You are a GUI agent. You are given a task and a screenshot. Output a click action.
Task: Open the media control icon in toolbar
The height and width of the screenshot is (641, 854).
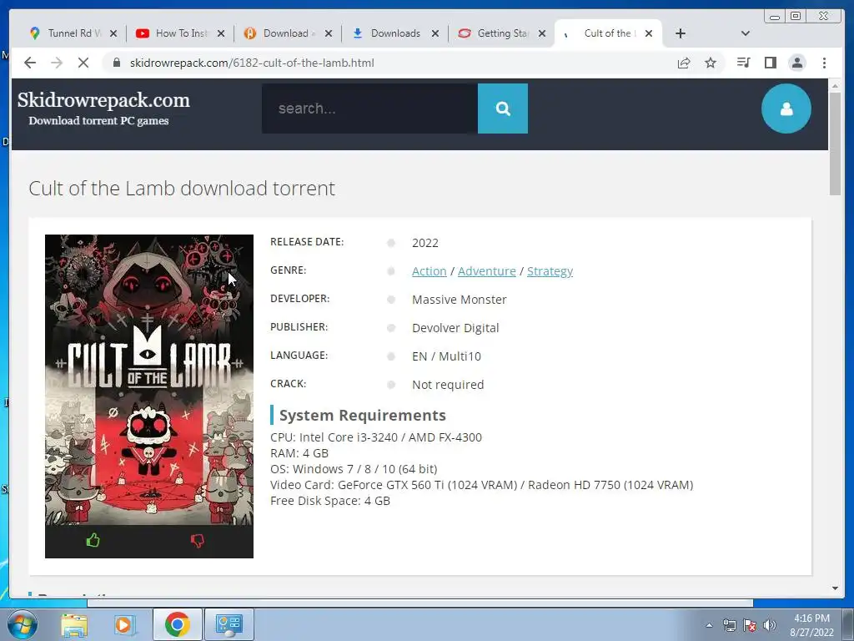pyautogui.click(x=743, y=63)
